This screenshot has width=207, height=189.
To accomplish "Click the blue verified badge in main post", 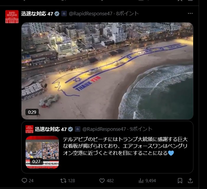I will pos(57,14).
